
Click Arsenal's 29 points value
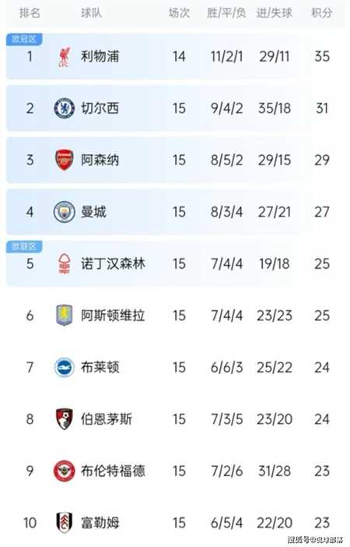coord(321,160)
